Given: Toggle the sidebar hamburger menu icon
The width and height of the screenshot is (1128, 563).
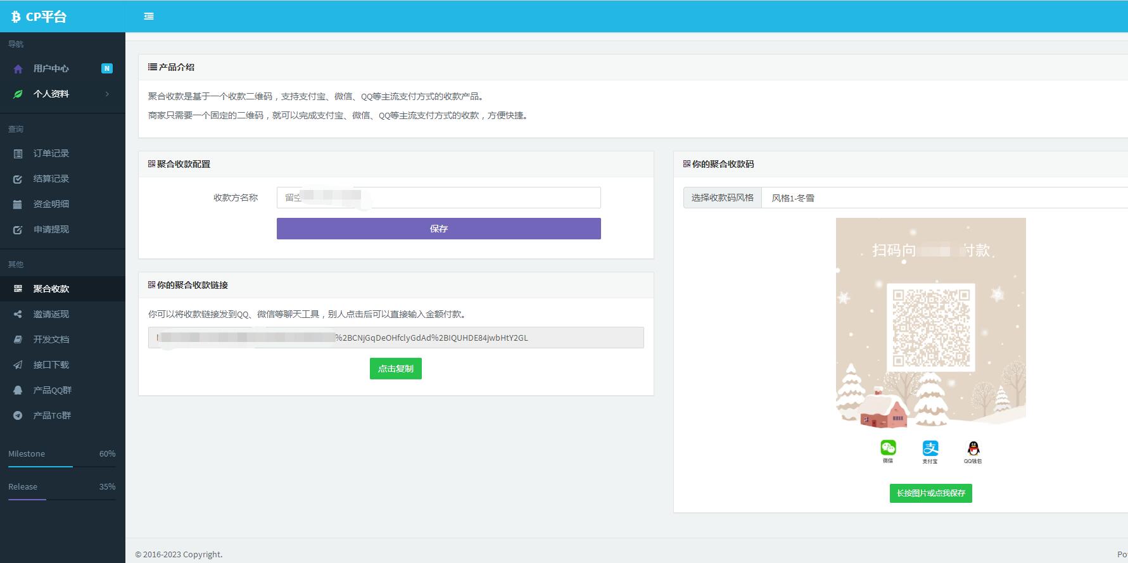Looking at the screenshot, I should 149,16.
